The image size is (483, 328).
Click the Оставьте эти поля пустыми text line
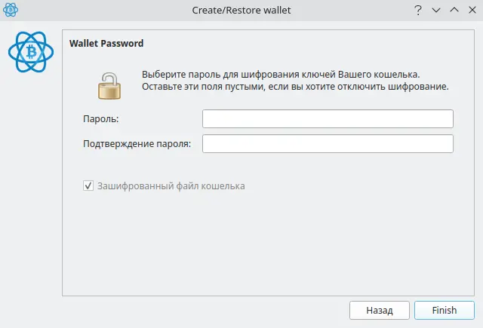tap(295, 87)
